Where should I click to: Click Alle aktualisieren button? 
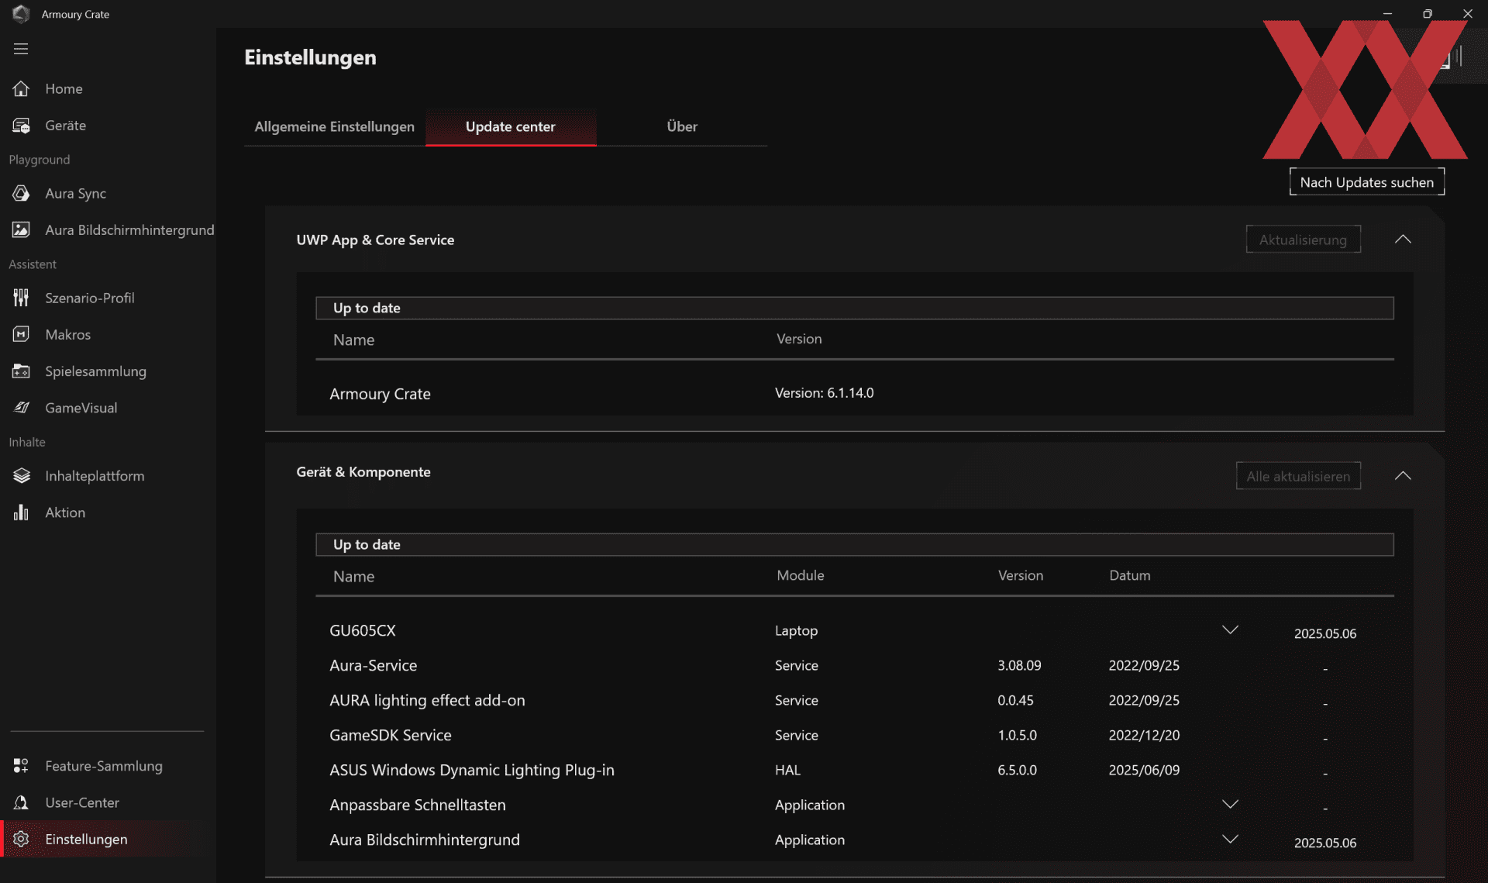coord(1298,476)
